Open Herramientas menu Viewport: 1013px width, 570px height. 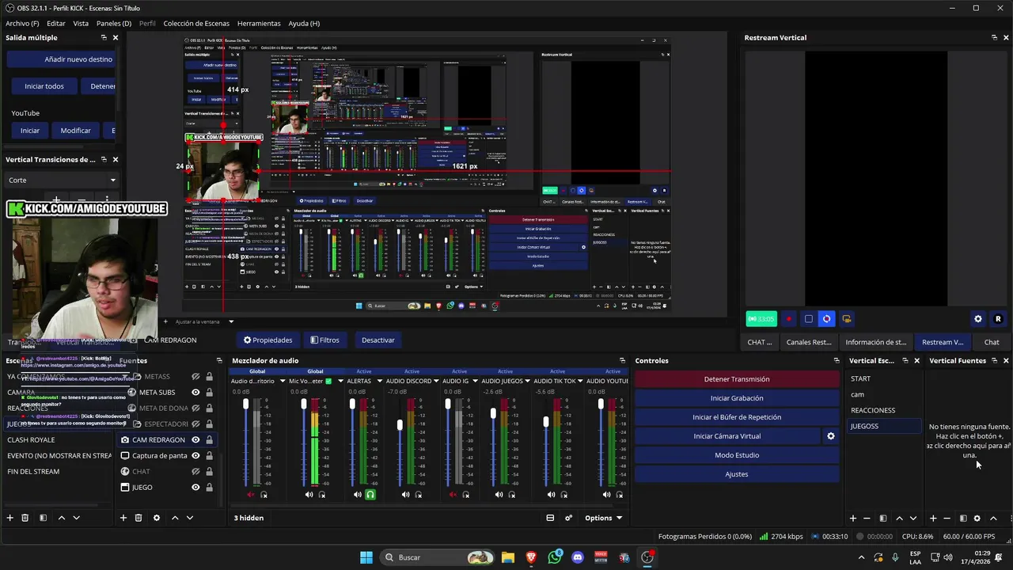(259, 24)
